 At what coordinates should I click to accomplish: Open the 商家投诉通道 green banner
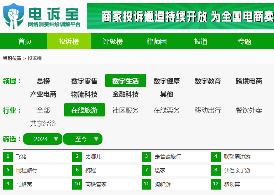tap(180, 16)
